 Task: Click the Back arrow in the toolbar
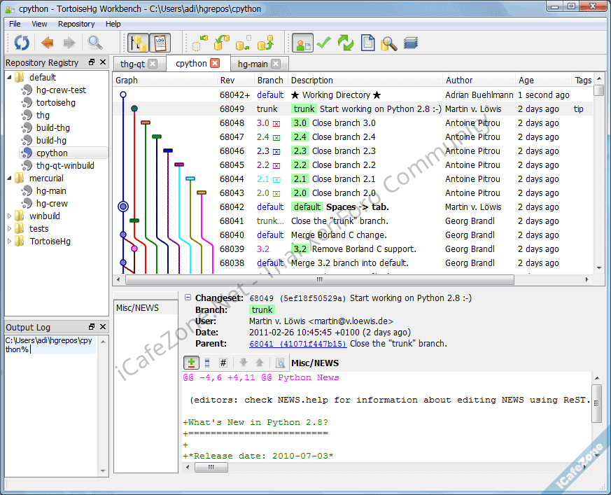coord(48,43)
